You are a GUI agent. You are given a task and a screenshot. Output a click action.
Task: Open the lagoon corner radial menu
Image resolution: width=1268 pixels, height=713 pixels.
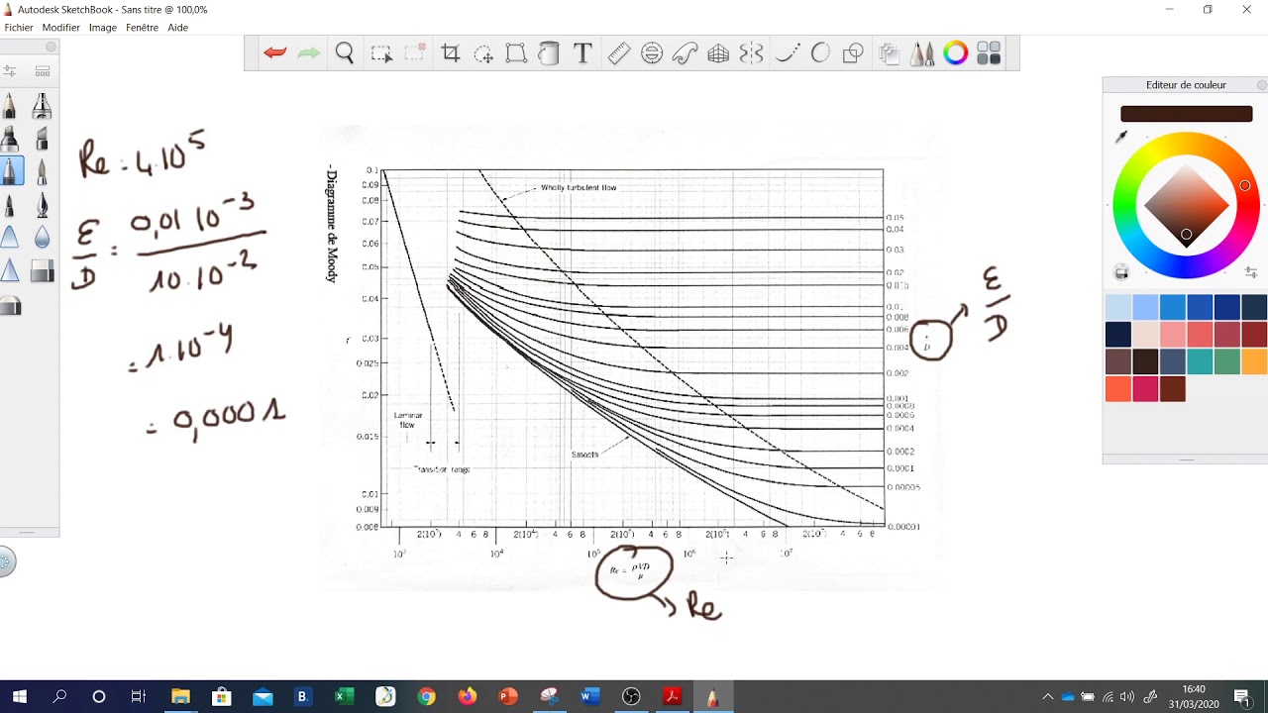tap(6, 562)
